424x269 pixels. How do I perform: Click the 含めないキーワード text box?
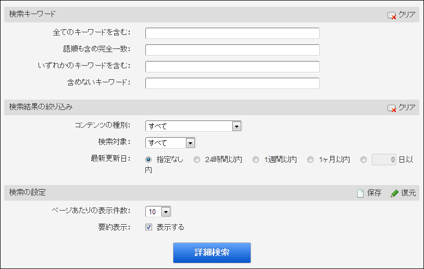coord(232,83)
